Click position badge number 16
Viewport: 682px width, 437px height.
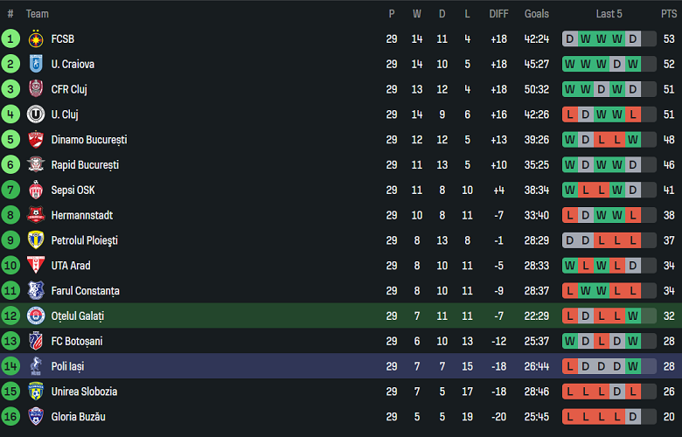[10, 417]
